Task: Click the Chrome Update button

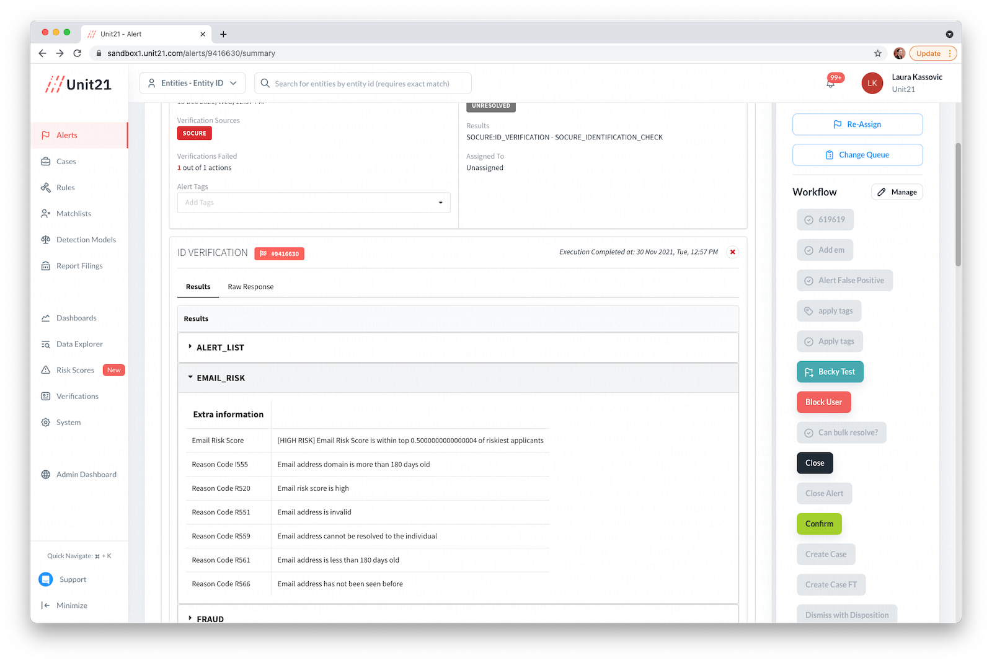Action: pyautogui.click(x=933, y=53)
